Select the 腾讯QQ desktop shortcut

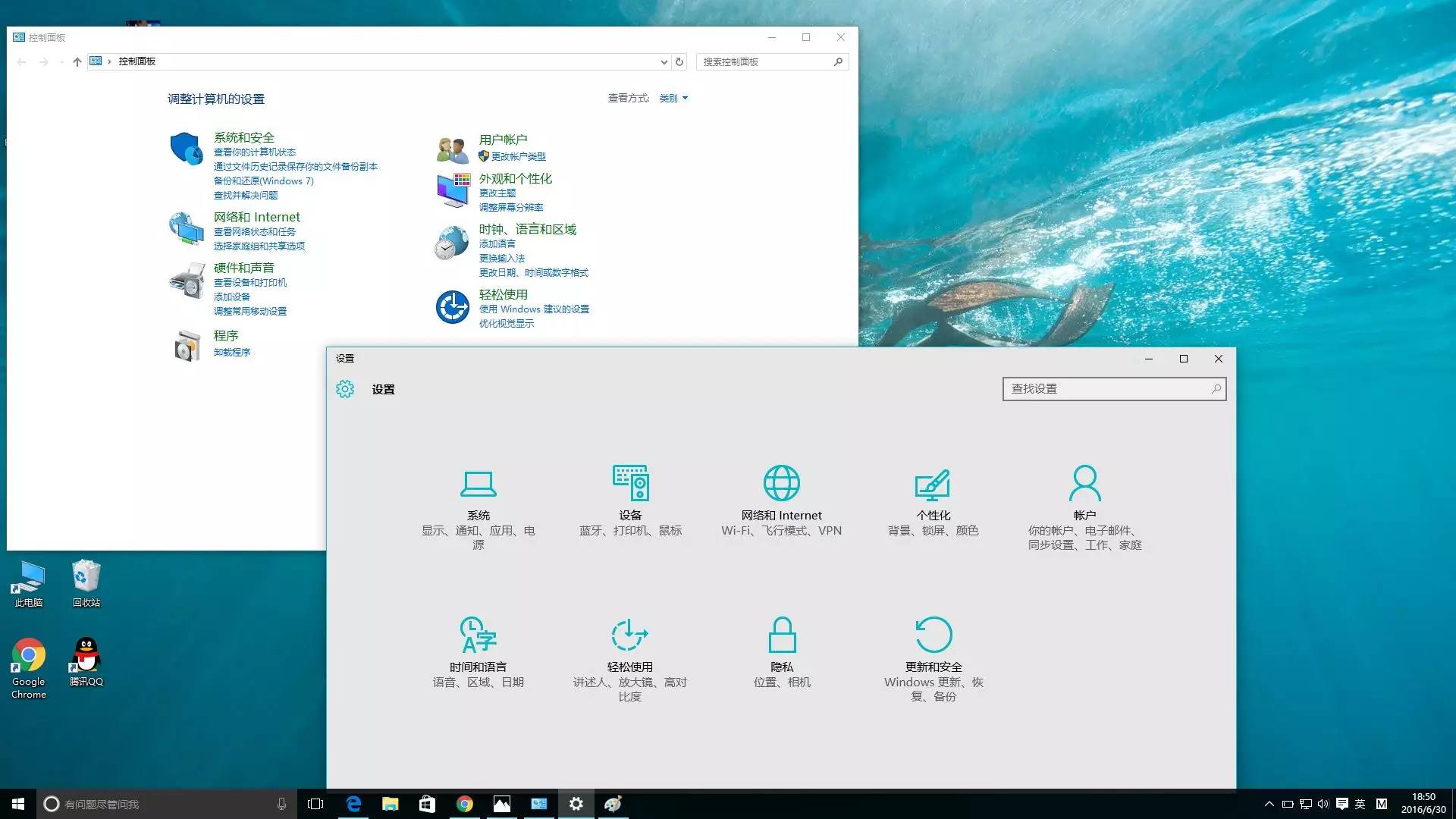pyautogui.click(x=86, y=662)
